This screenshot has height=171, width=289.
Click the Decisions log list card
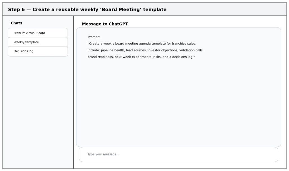click(x=38, y=51)
